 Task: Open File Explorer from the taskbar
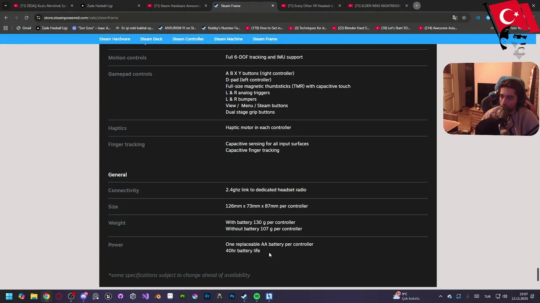point(34,296)
